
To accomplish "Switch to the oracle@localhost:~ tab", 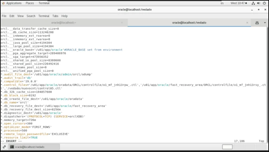I will [64, 22].
